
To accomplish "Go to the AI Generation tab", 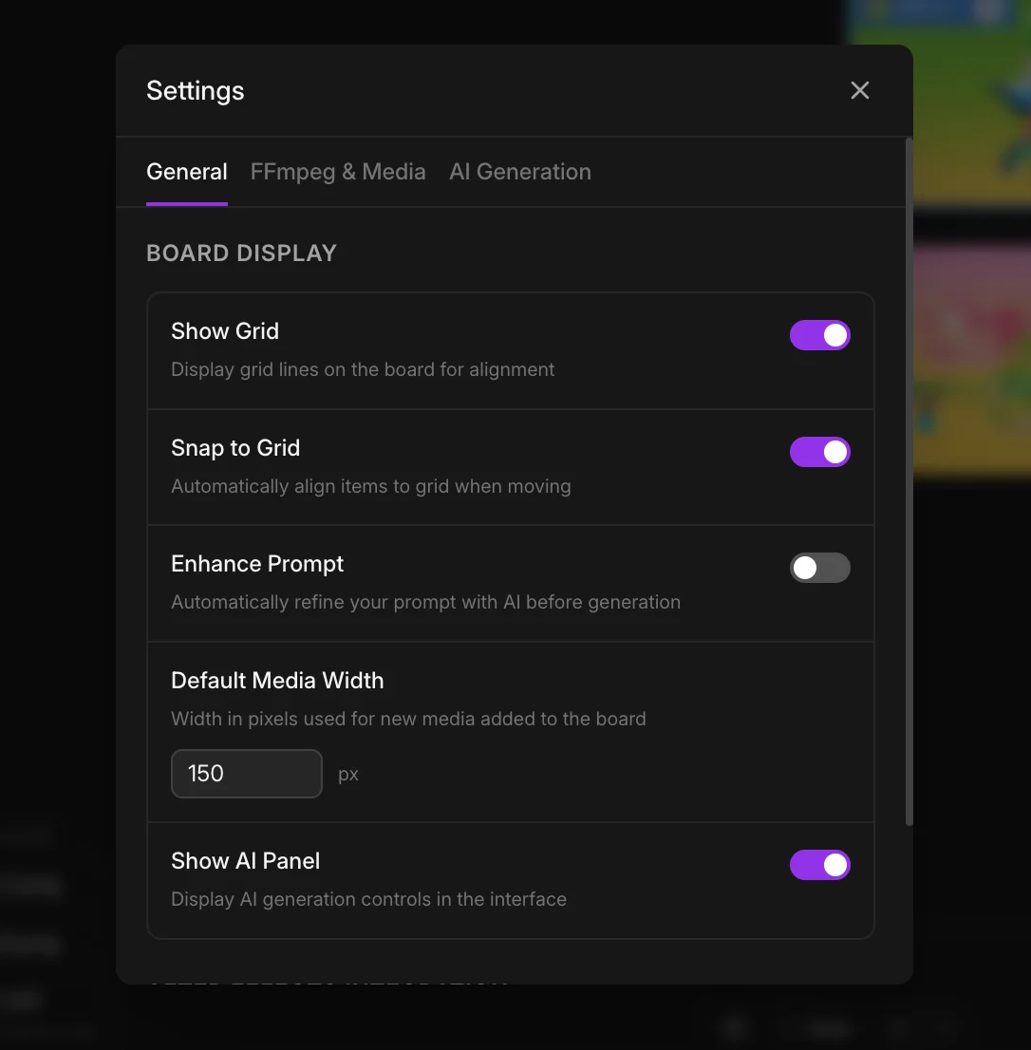I will pos(520,172).
